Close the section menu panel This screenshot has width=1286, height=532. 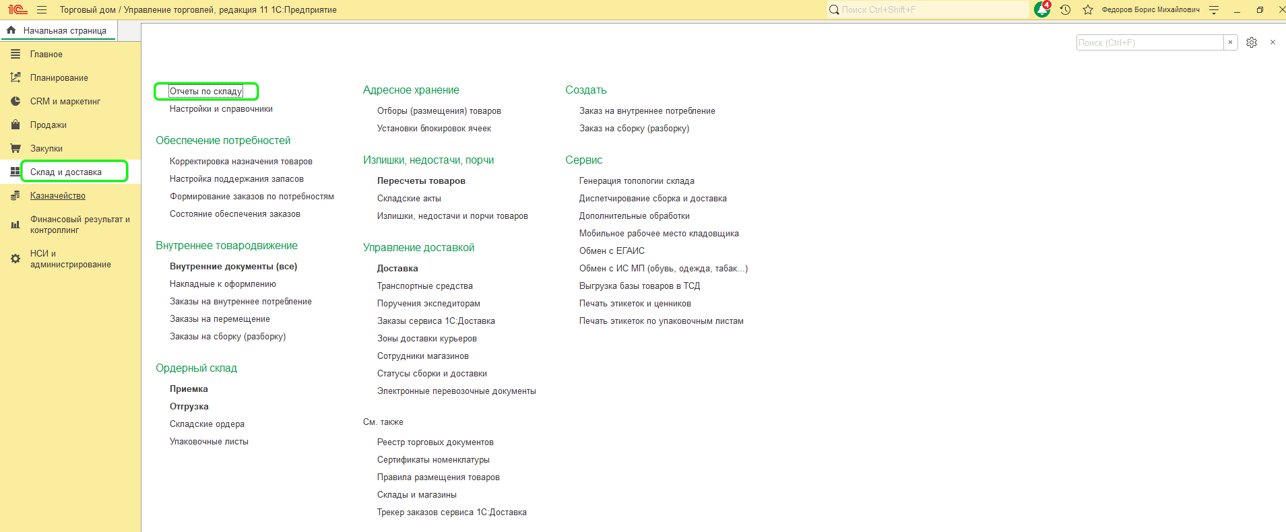tap(1273, 42)
